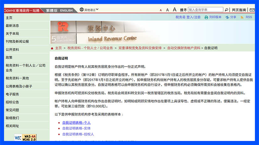Click the printer icon for 列印版本
This screenshot has height=145, width=259.
[206, 17]
